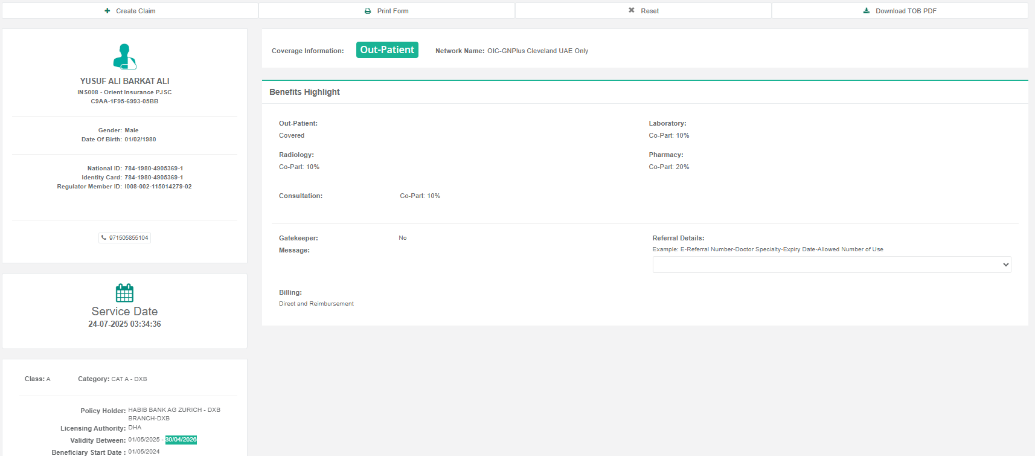Click the Service Date timestamp
The width and height of the screenshot is (1035, 456).
[x=124, y=324]
